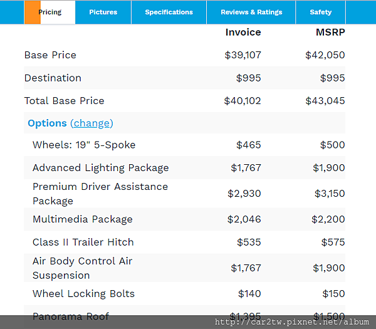
Task: Select Class II Trailer Hitch option
Action: tap(83, 242)
